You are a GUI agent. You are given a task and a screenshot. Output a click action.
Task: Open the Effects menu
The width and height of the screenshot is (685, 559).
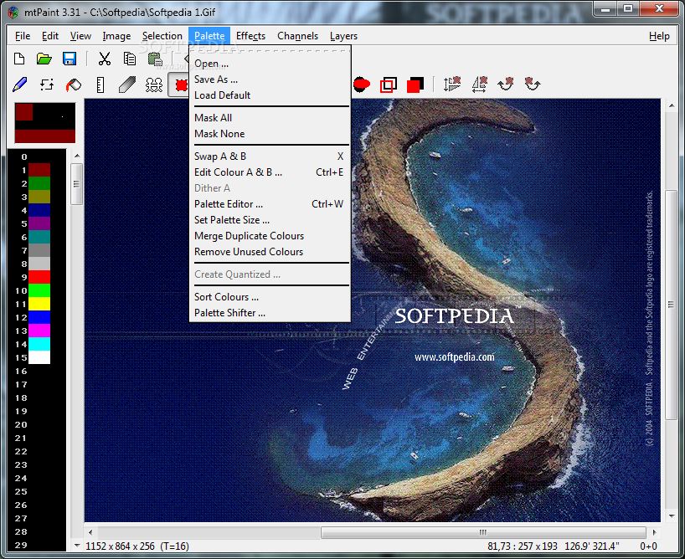[x=250, y=36]
